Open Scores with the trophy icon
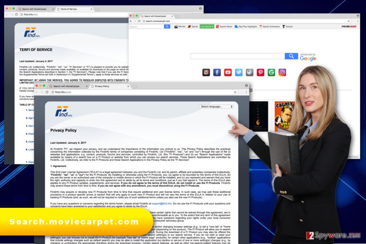 tap(288, 26)
